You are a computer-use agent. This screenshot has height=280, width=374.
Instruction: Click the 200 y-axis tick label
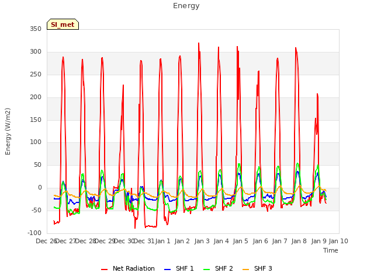[36, 97]
